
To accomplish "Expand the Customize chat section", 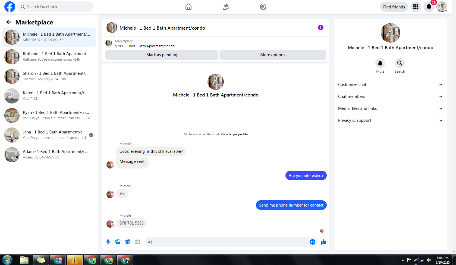I will pyautogui.click(x=390, y=85).
